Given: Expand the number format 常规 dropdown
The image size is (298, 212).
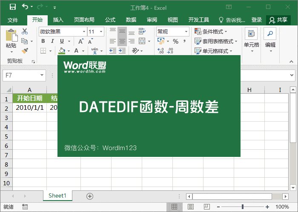Looking at the screenshot, I should point(186,31).
